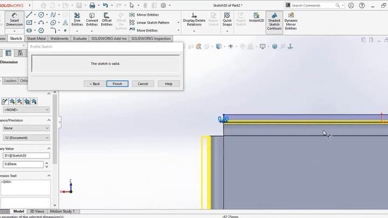Click the Convert Entities tool
The image size is (388, 218).
[92, 19]
